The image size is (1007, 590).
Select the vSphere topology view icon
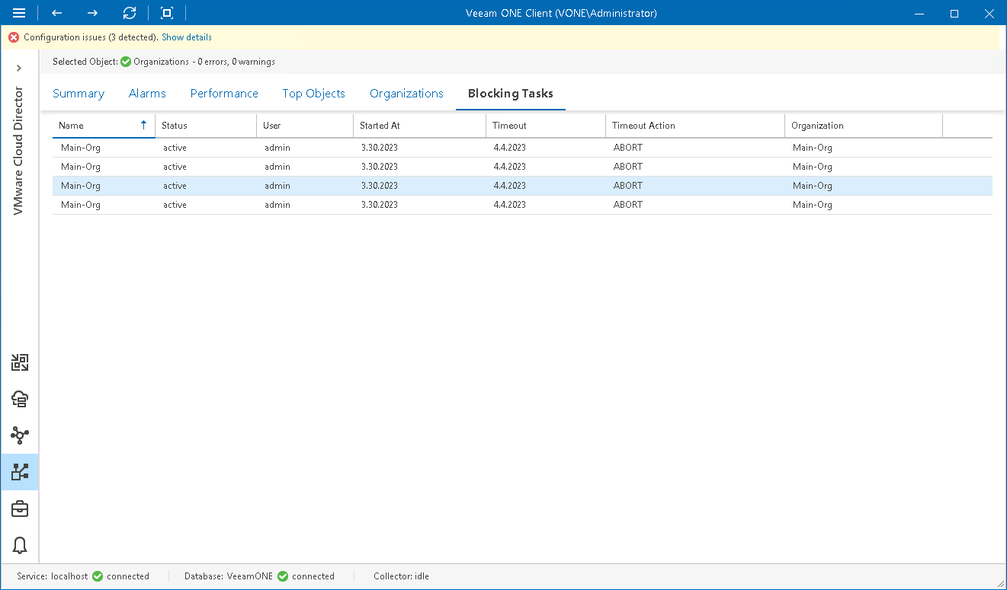click(20, 435)
